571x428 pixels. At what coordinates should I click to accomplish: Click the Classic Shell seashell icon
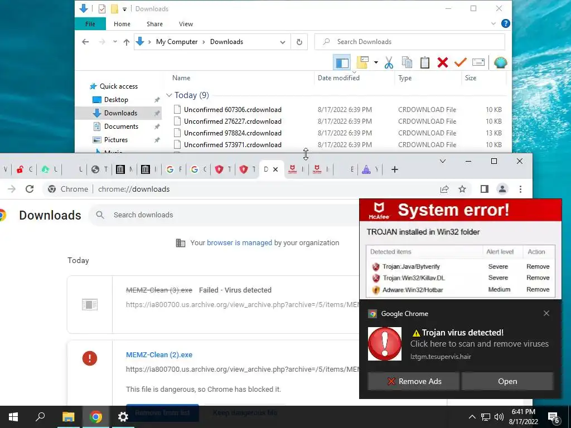(500, 62)
